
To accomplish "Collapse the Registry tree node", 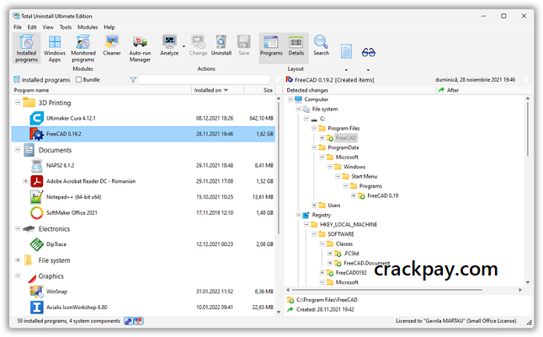I will point(298,215).
